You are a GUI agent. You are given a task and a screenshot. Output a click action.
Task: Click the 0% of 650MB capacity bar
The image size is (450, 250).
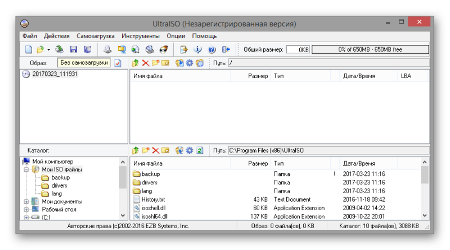370,49
